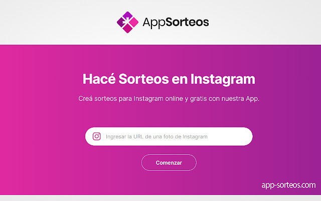Open the AppSorteos wordmark home link
Viewport: 321px width, 201px height.
(x=176, y=23)
